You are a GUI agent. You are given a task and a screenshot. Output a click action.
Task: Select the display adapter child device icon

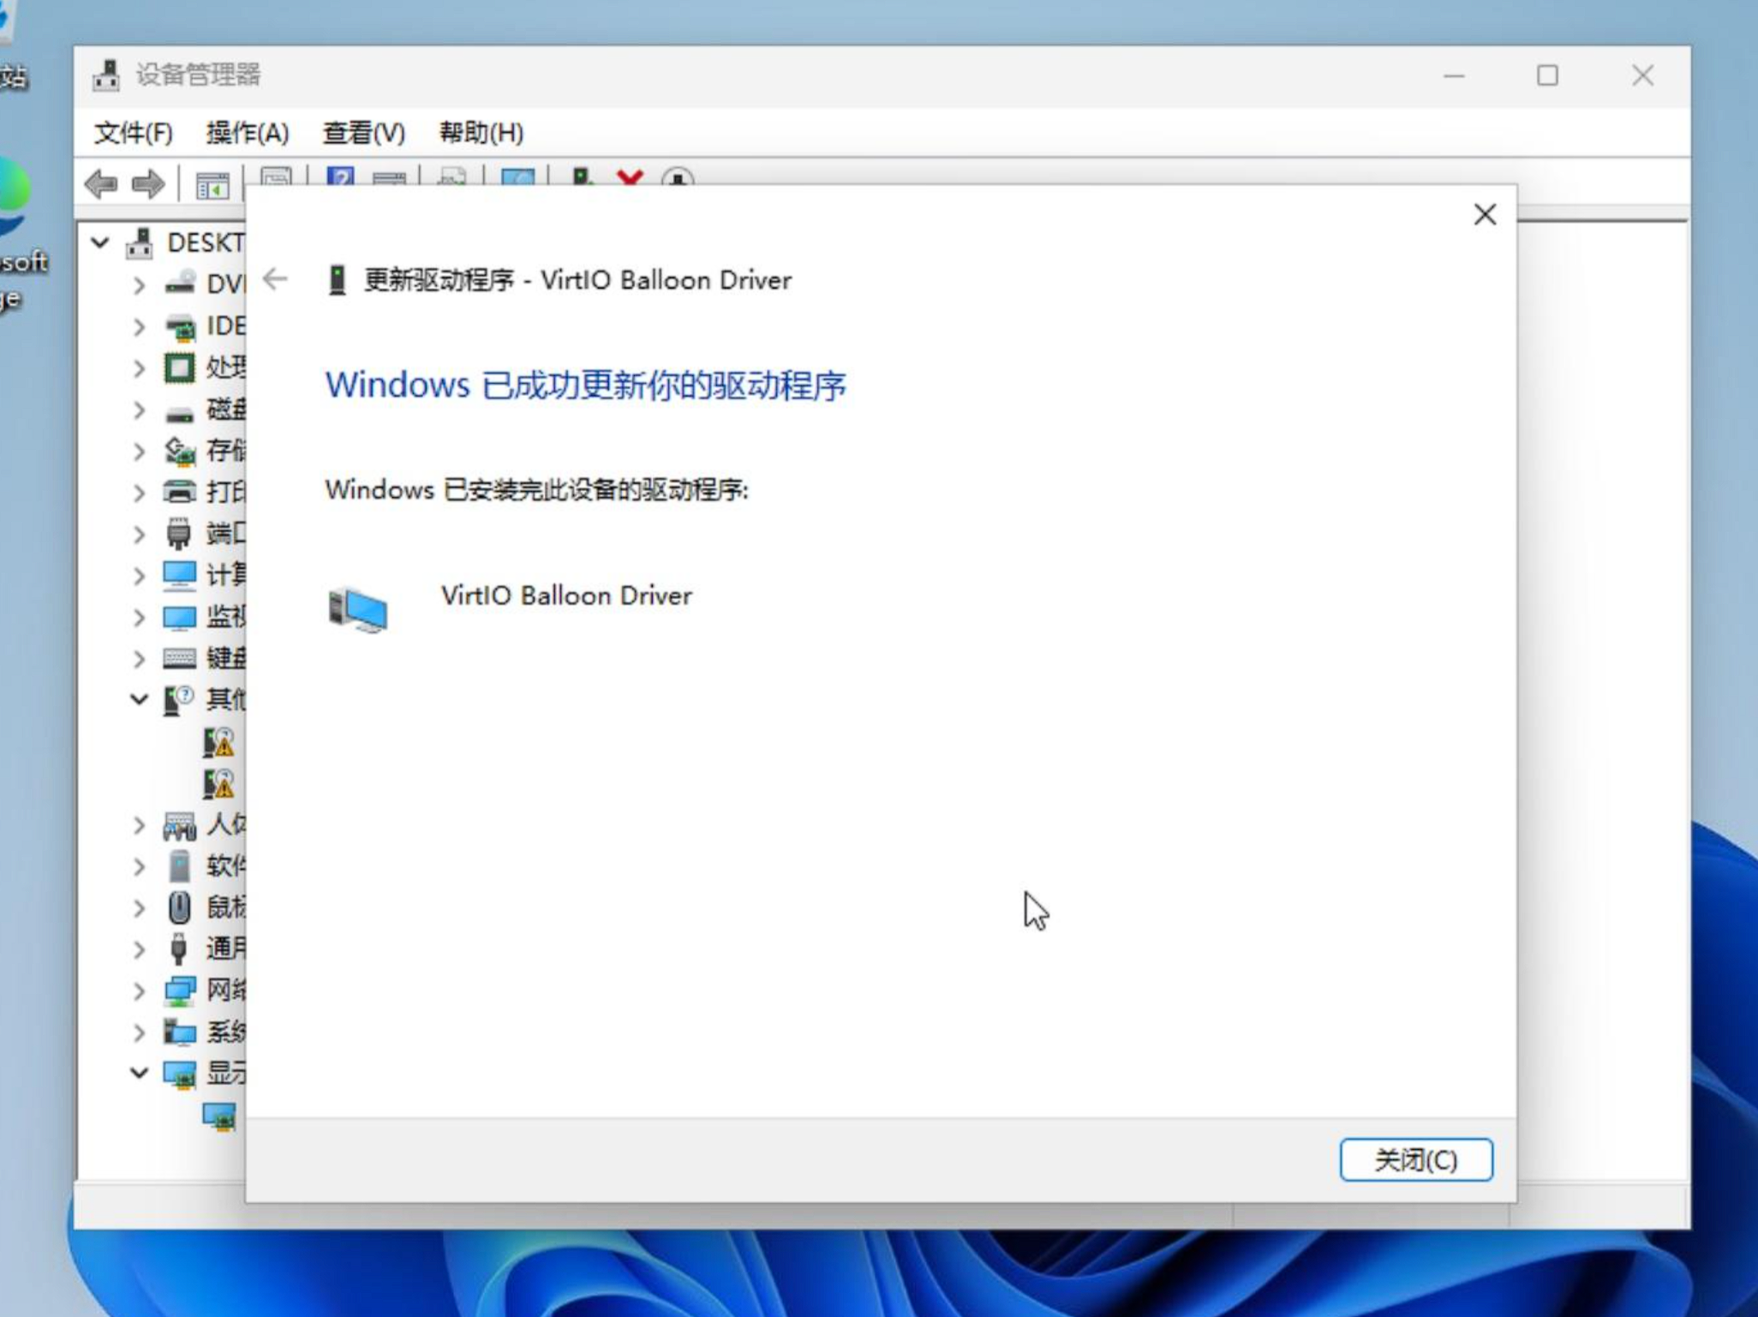click(219, 1116)
